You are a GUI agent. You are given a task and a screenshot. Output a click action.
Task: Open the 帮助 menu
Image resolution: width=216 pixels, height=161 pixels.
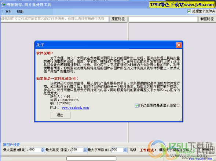click(x=20, y=12)
